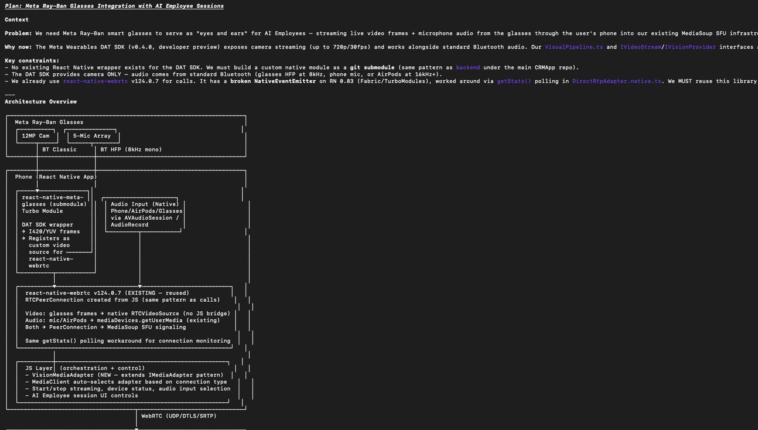Click the BT HFP (8kHz mono) label
The image size is (758, 430).
click(x=131, y=150)
